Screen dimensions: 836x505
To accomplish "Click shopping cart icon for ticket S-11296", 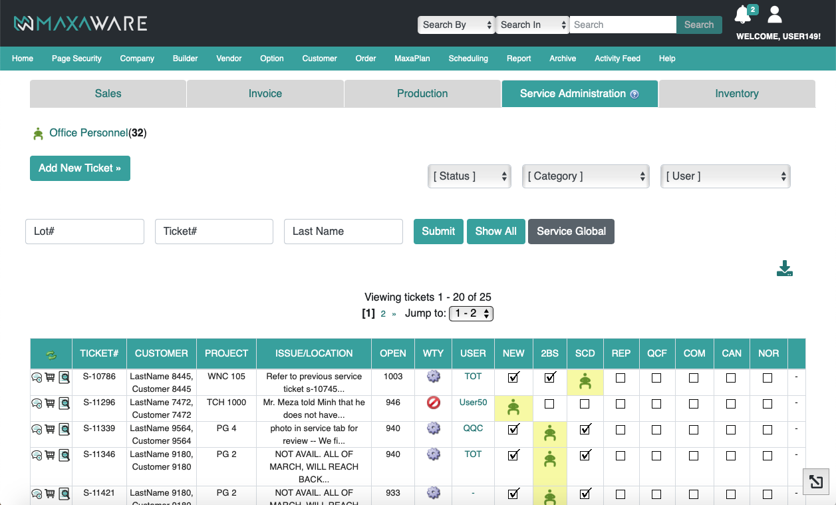I will tap(50, 403).
